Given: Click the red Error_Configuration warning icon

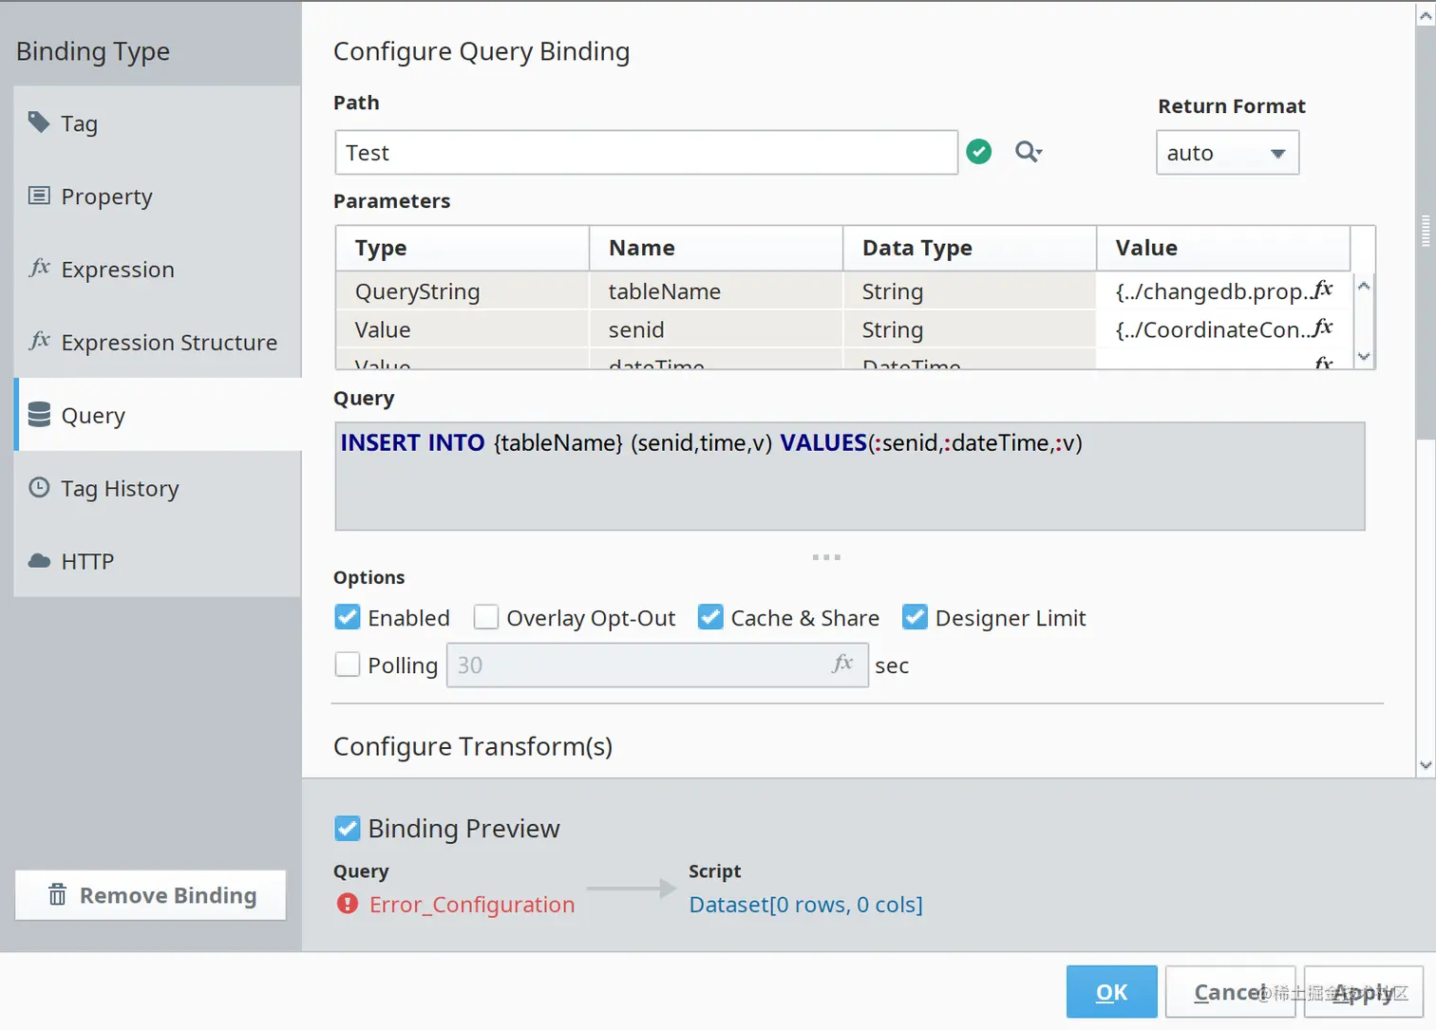Looking at the screenshot, I should point(348,904).
